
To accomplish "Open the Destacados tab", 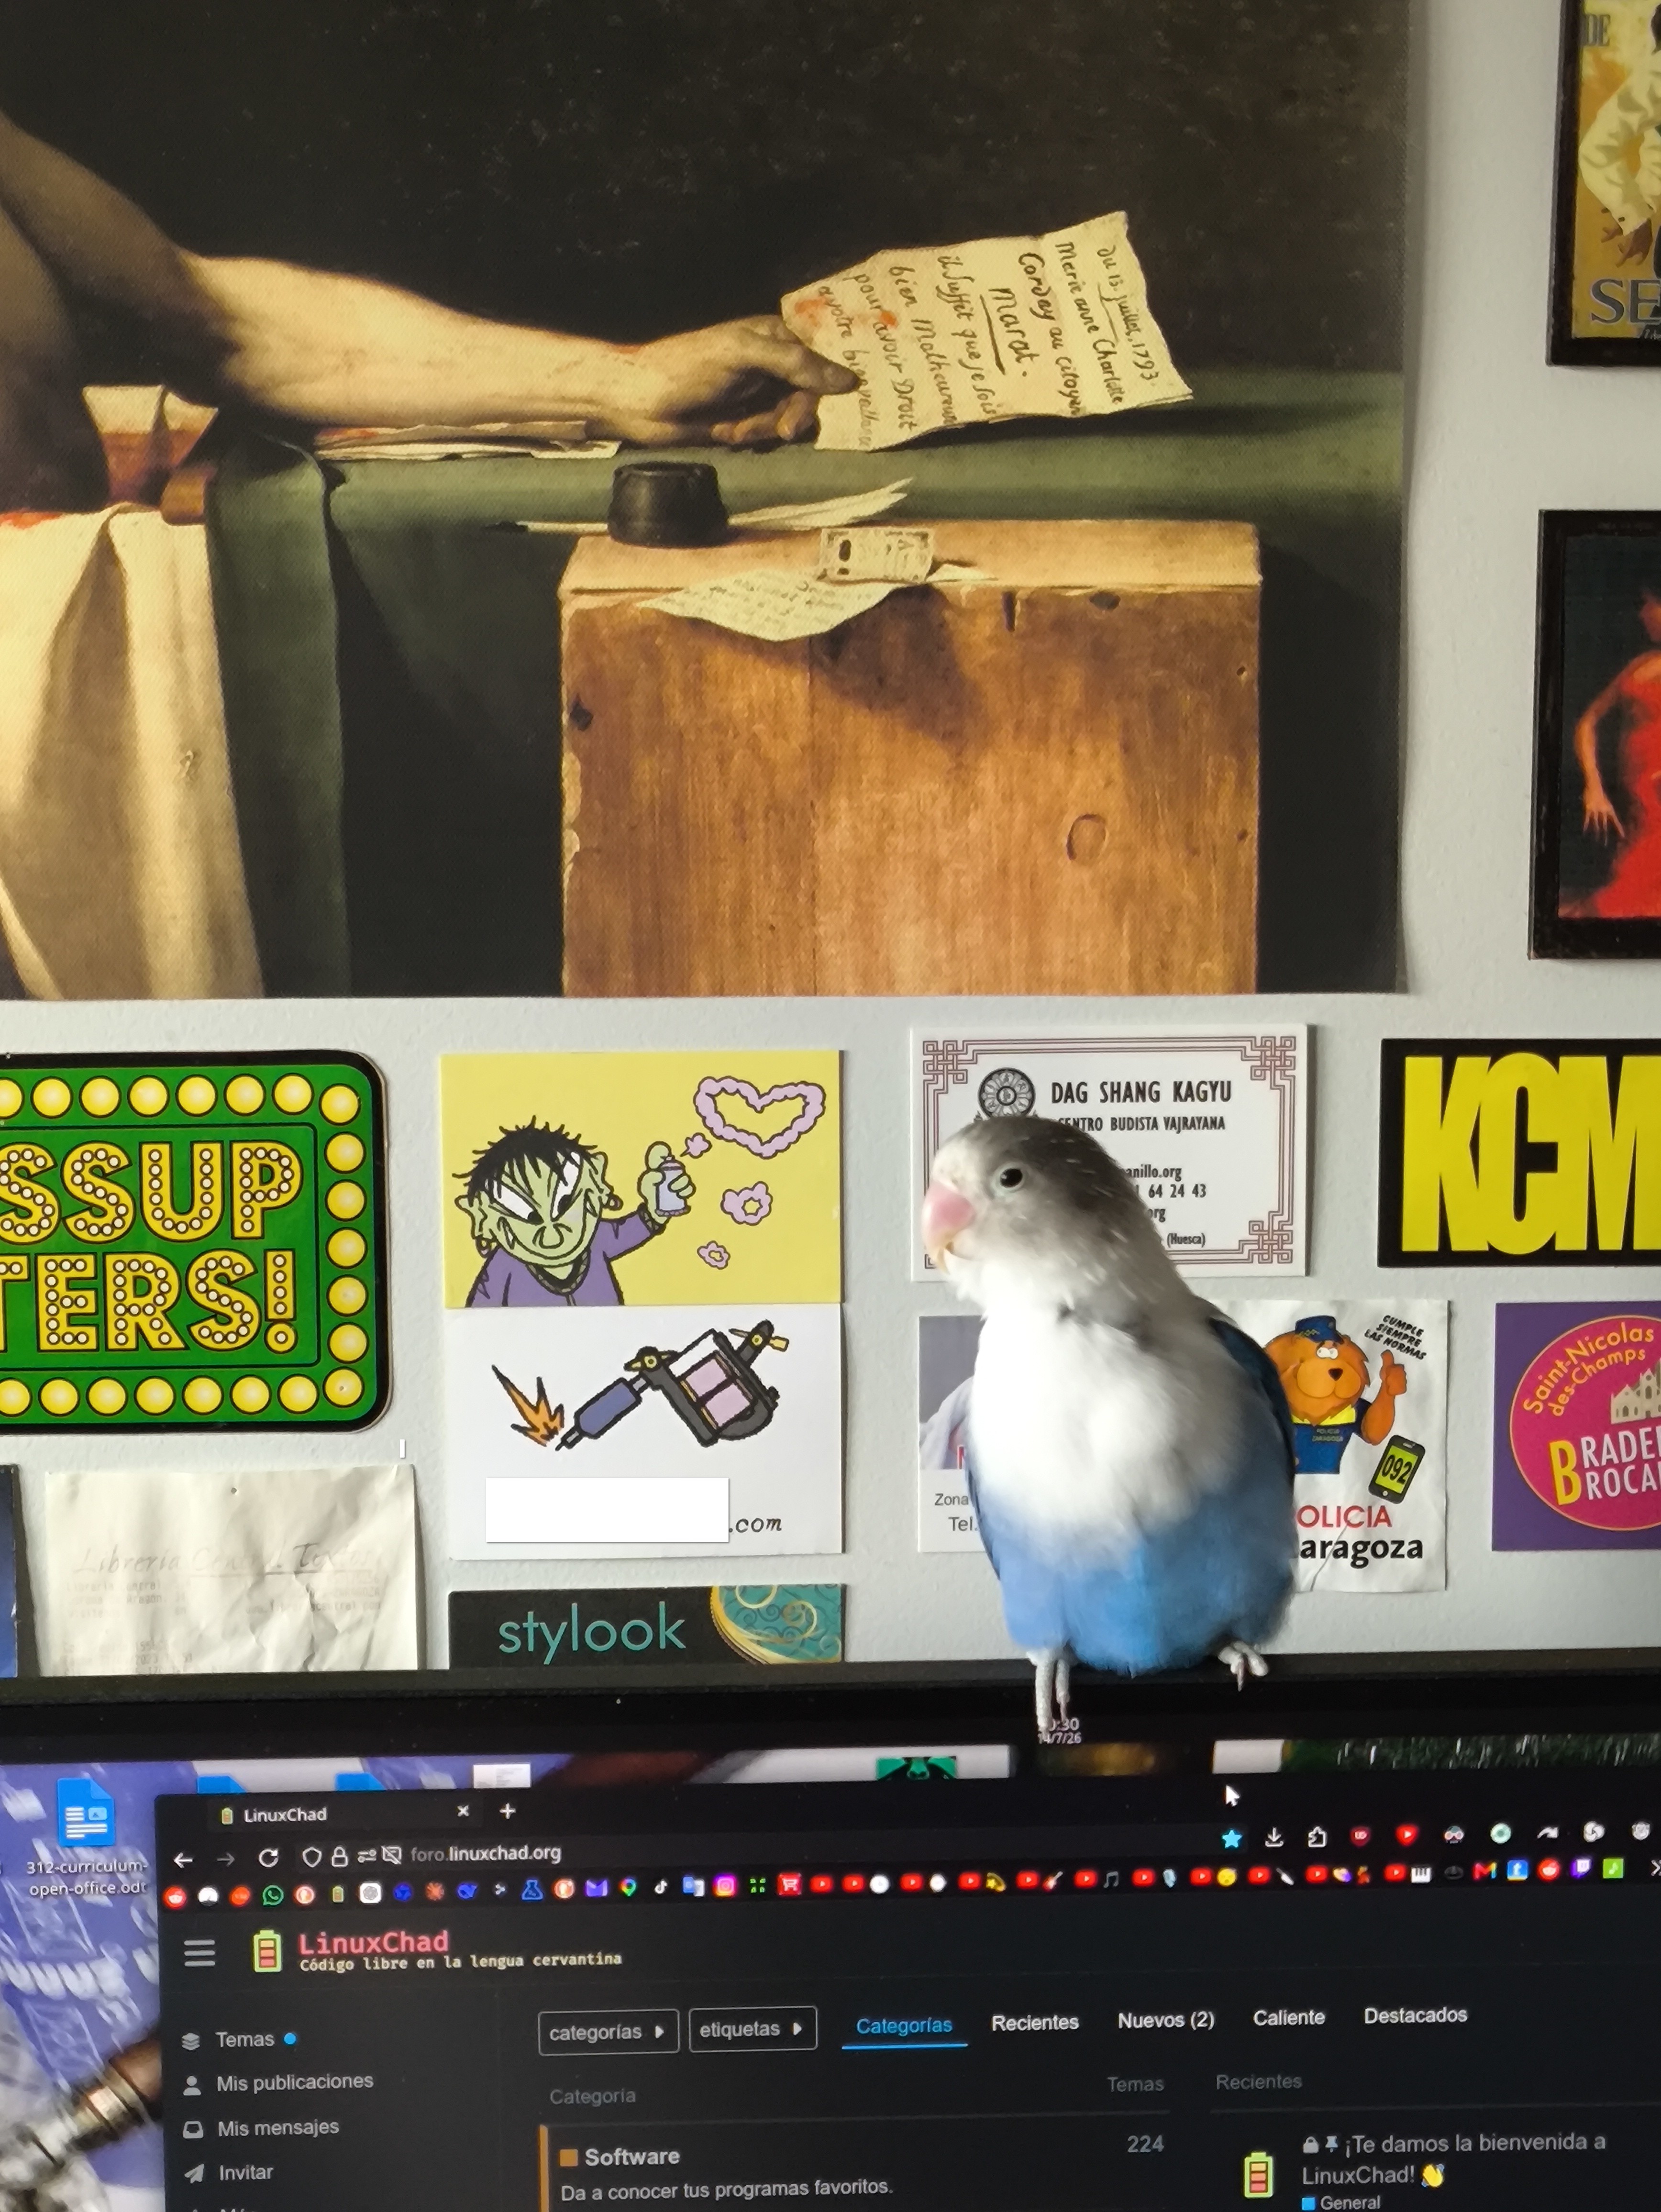I will (1415, 2015).
